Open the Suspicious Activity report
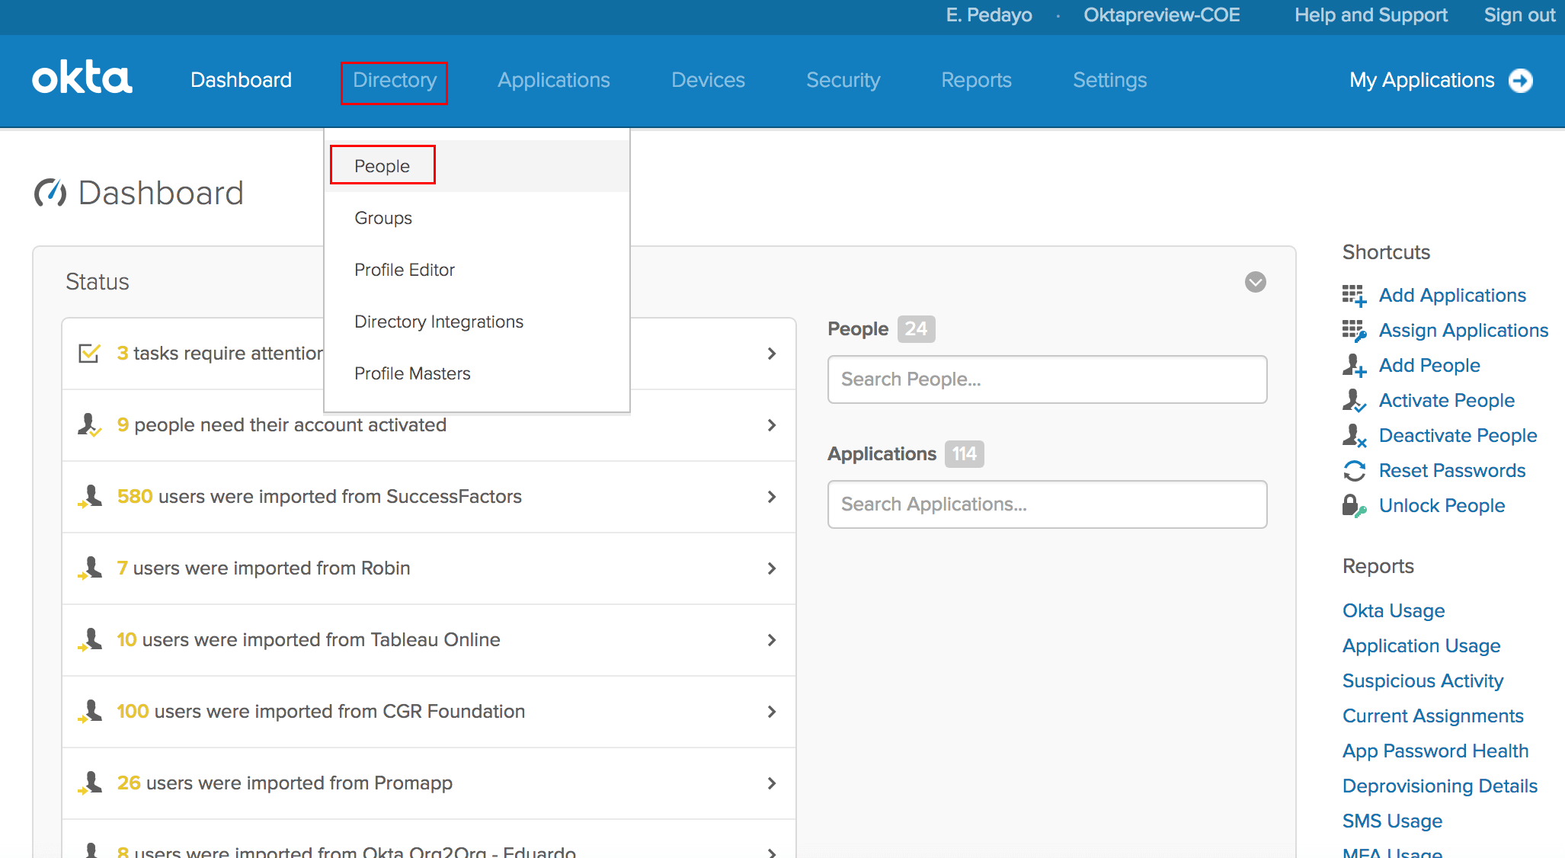 [x=1423, y=681]
